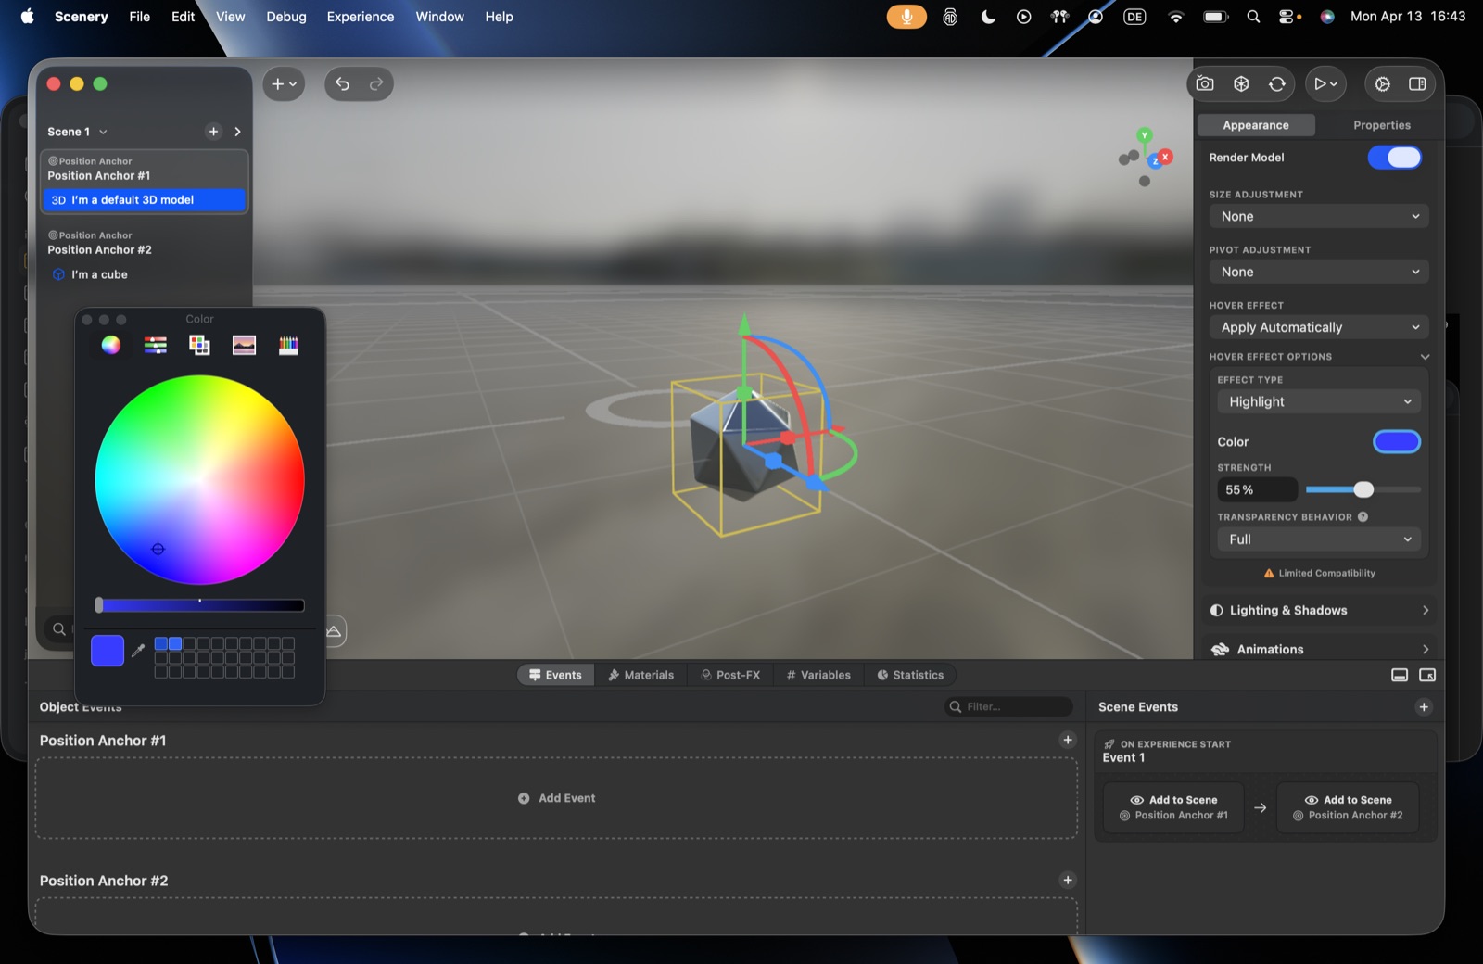The image size is (1483, 964).
Task: Redo the last action
Action: (376, 84)
